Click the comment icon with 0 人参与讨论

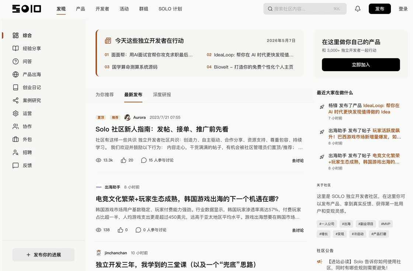click(138, 230)
